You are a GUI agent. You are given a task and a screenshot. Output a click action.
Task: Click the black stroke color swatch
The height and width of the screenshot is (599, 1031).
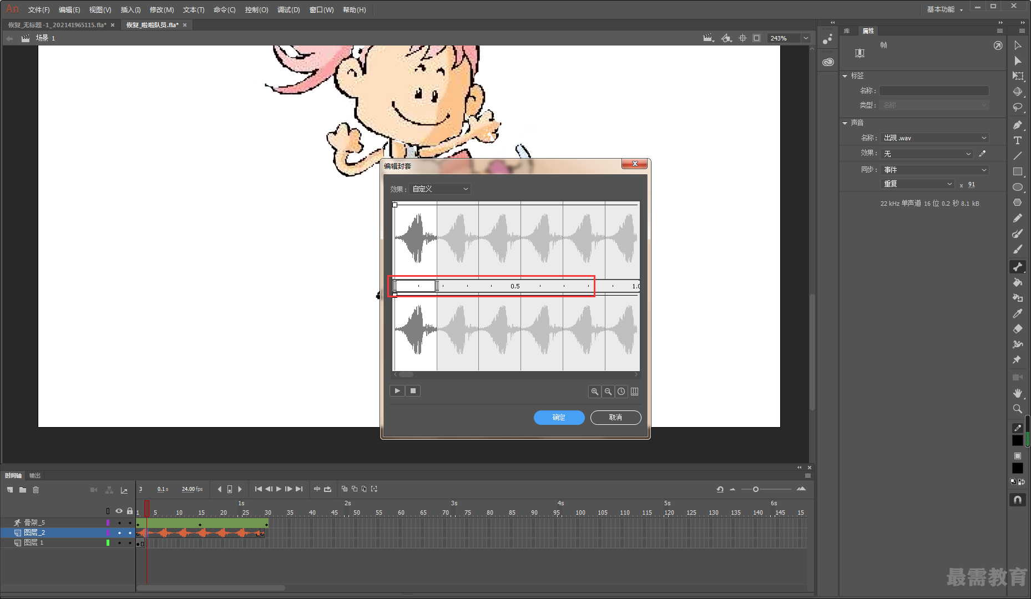click(1018, 440)
